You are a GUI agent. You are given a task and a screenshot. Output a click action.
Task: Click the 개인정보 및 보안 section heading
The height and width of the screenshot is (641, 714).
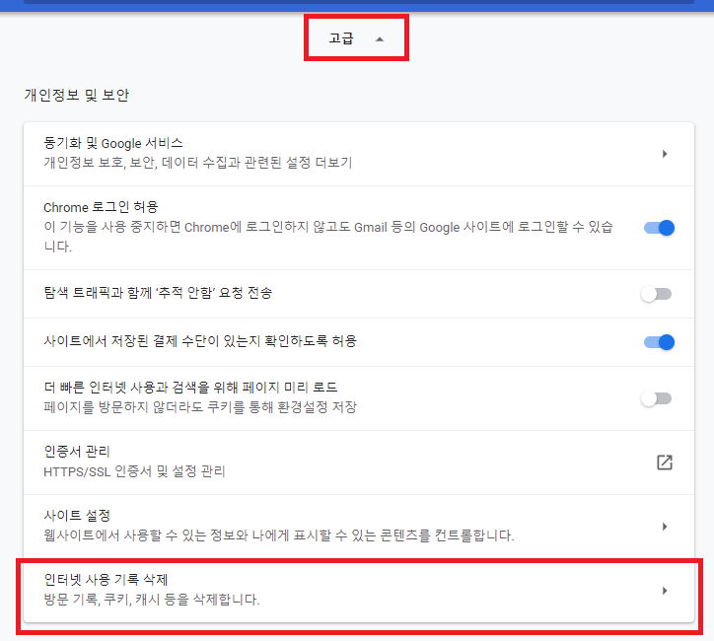point(77,96)
